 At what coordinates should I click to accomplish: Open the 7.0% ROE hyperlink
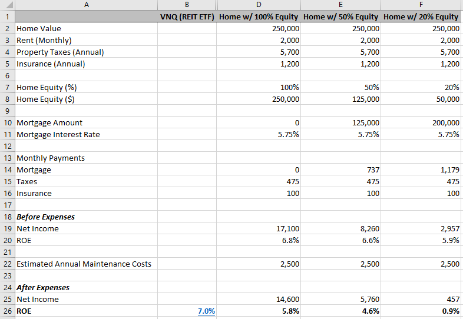point(206,311)
